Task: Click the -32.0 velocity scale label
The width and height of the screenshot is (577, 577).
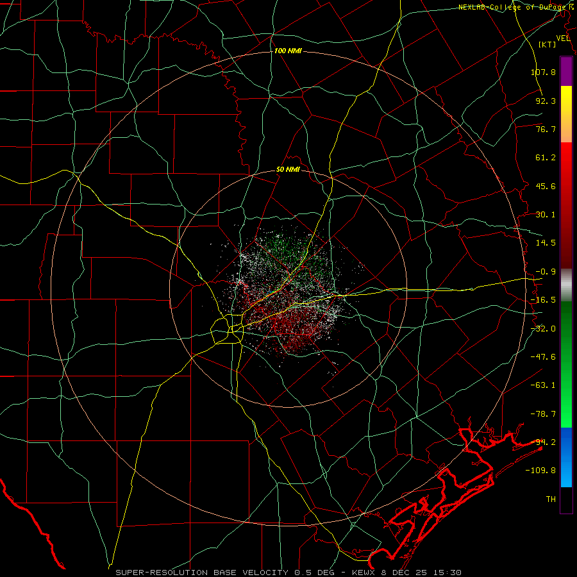Action: 544,329
